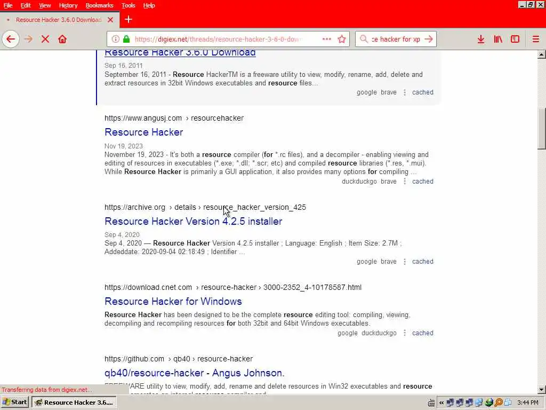Open the library icon in toolbar
The width and height of the screenshot is (546, 410).
point(498,39)
